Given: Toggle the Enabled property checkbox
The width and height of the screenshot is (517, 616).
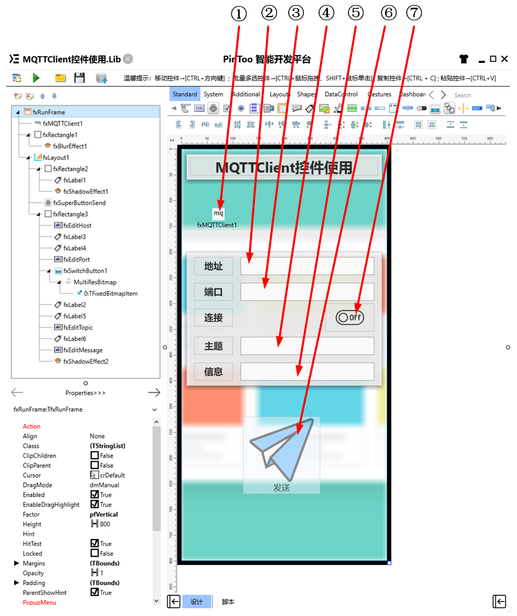Looking at the screenshot, I should tap(94, 495).
